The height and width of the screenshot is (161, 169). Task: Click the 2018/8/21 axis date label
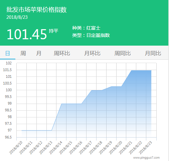(126, 148)
